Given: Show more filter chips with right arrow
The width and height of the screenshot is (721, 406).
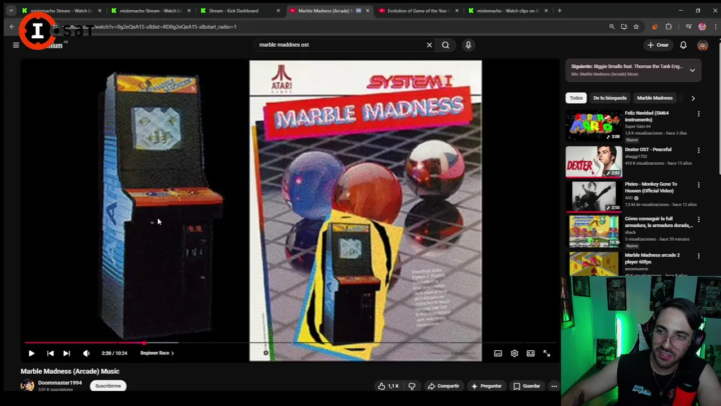Looking at the screenshot, I should click(693, 98).
